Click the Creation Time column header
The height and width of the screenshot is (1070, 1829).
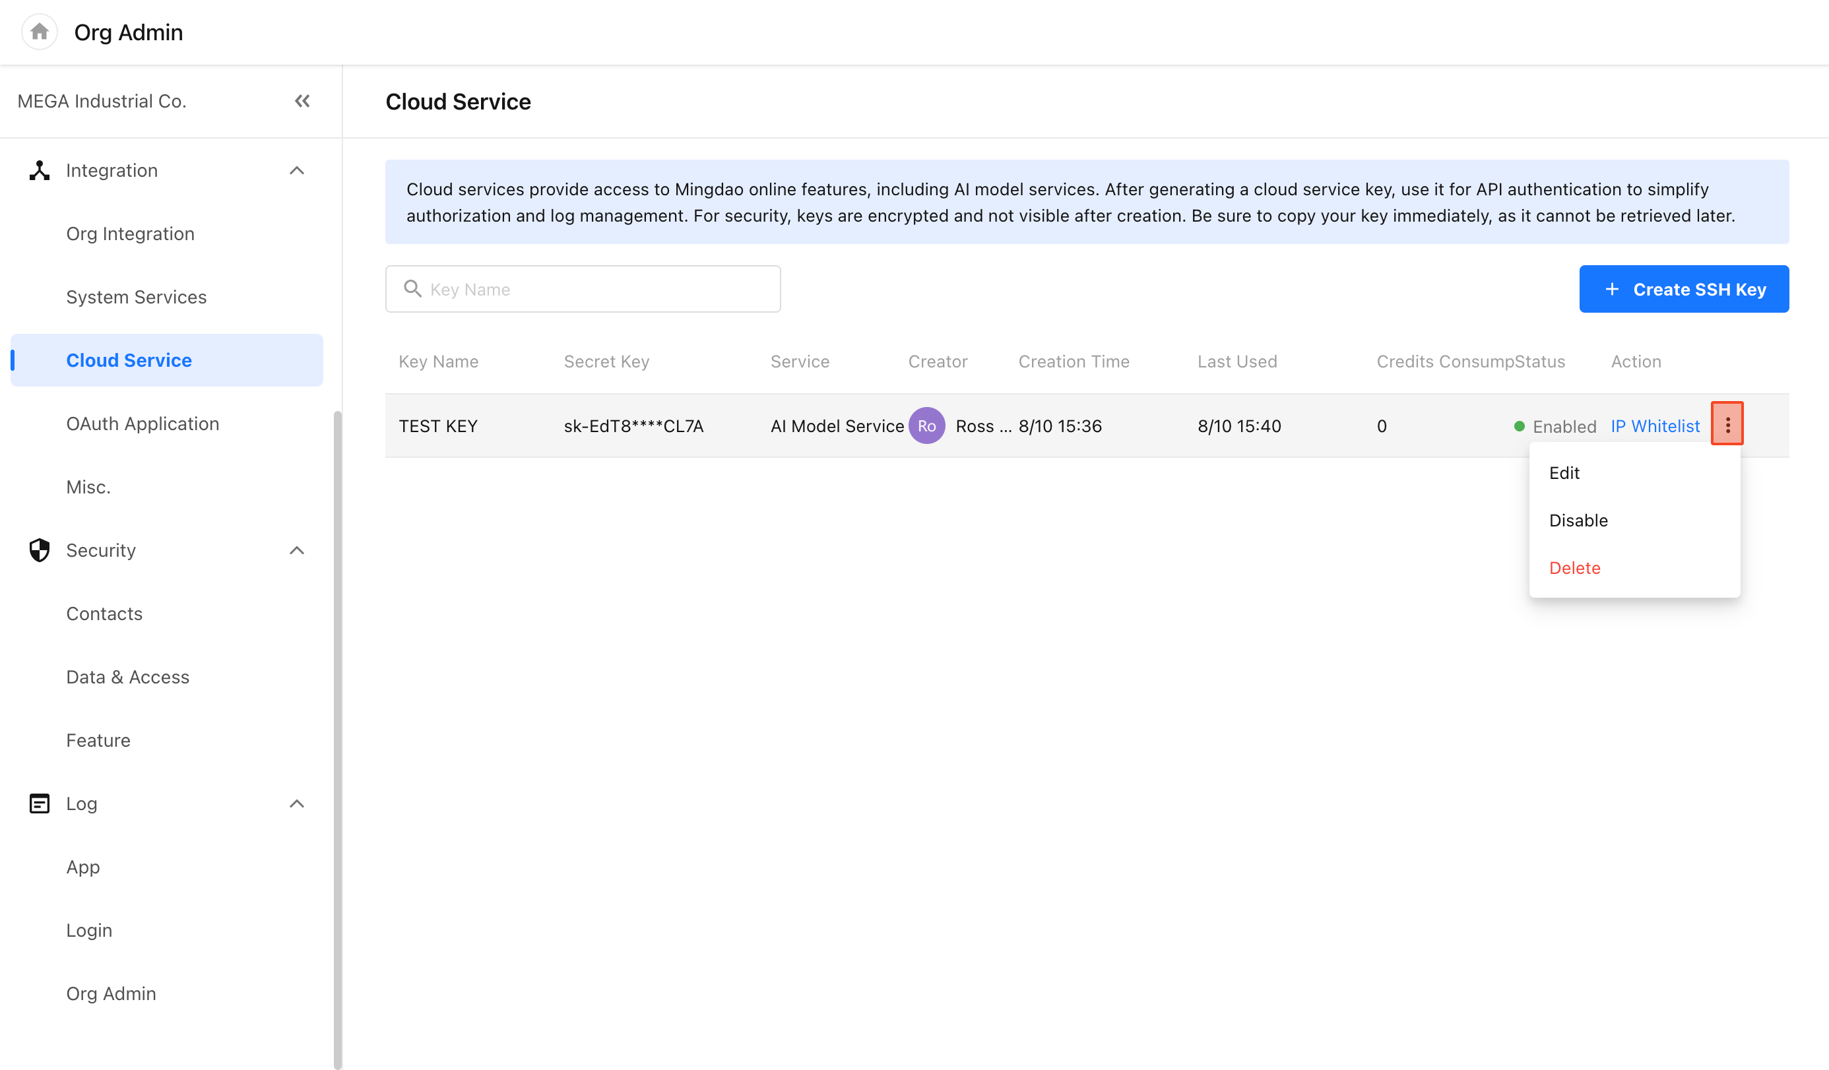click(1074, 362)
